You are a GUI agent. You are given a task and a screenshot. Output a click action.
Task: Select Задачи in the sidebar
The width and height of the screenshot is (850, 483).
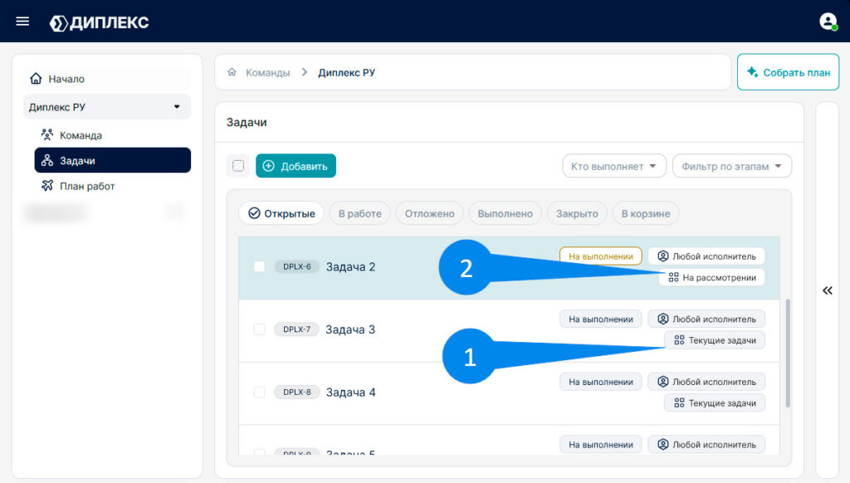pyautogui.click(x=112, y=160)
